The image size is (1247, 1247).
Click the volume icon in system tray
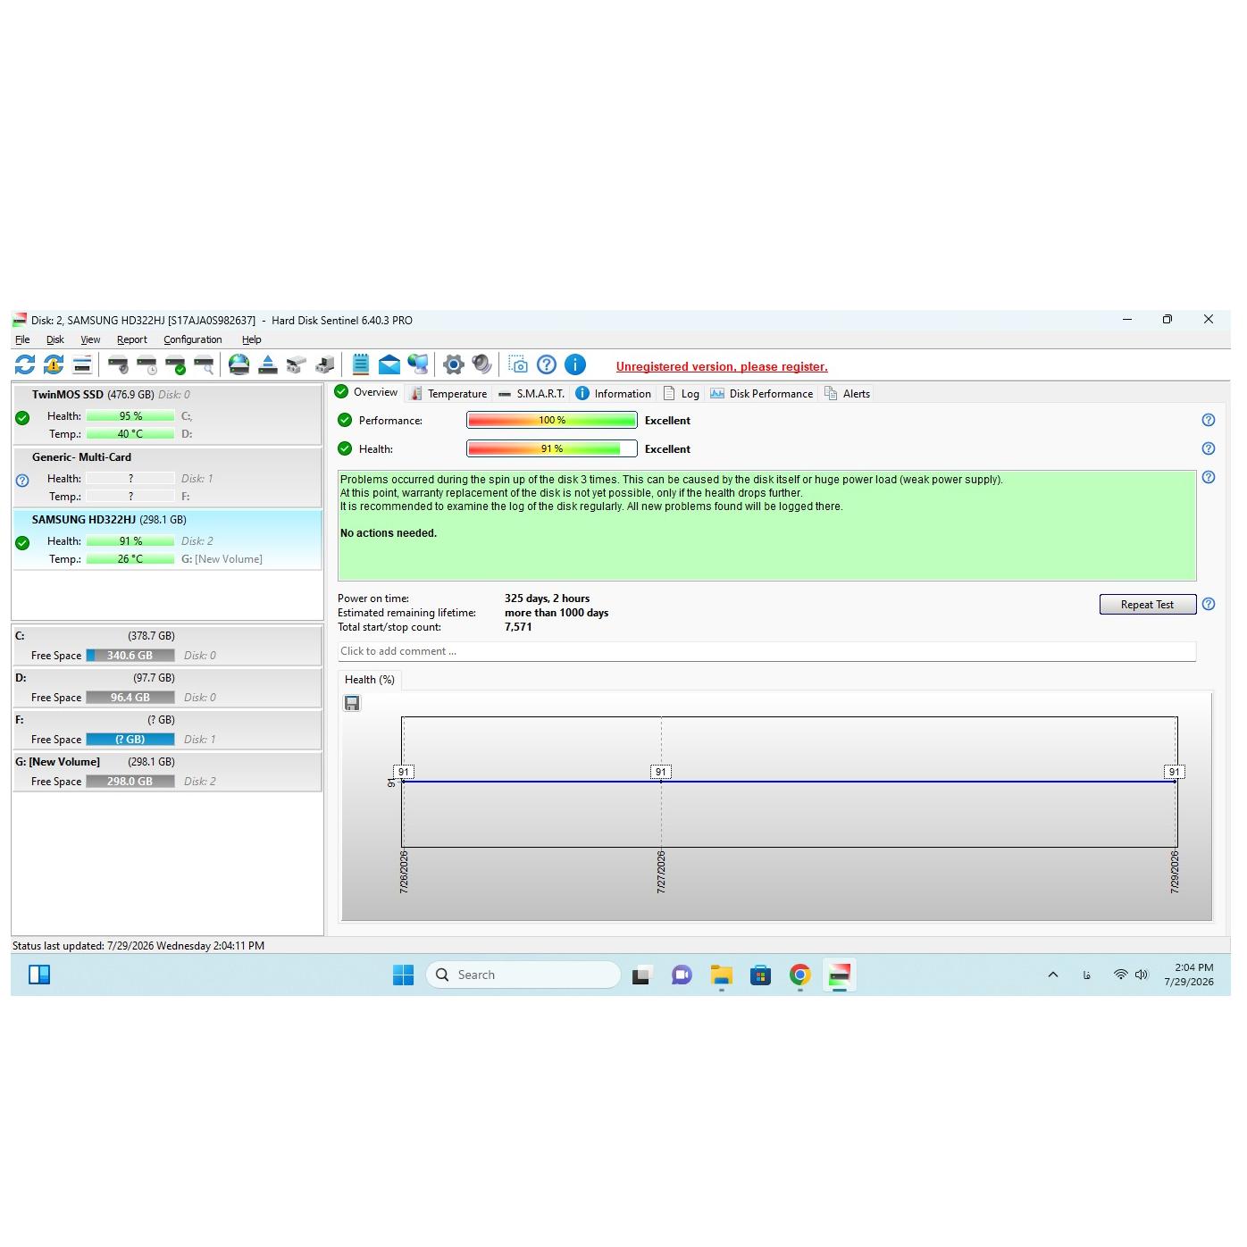pos(1142,975)
